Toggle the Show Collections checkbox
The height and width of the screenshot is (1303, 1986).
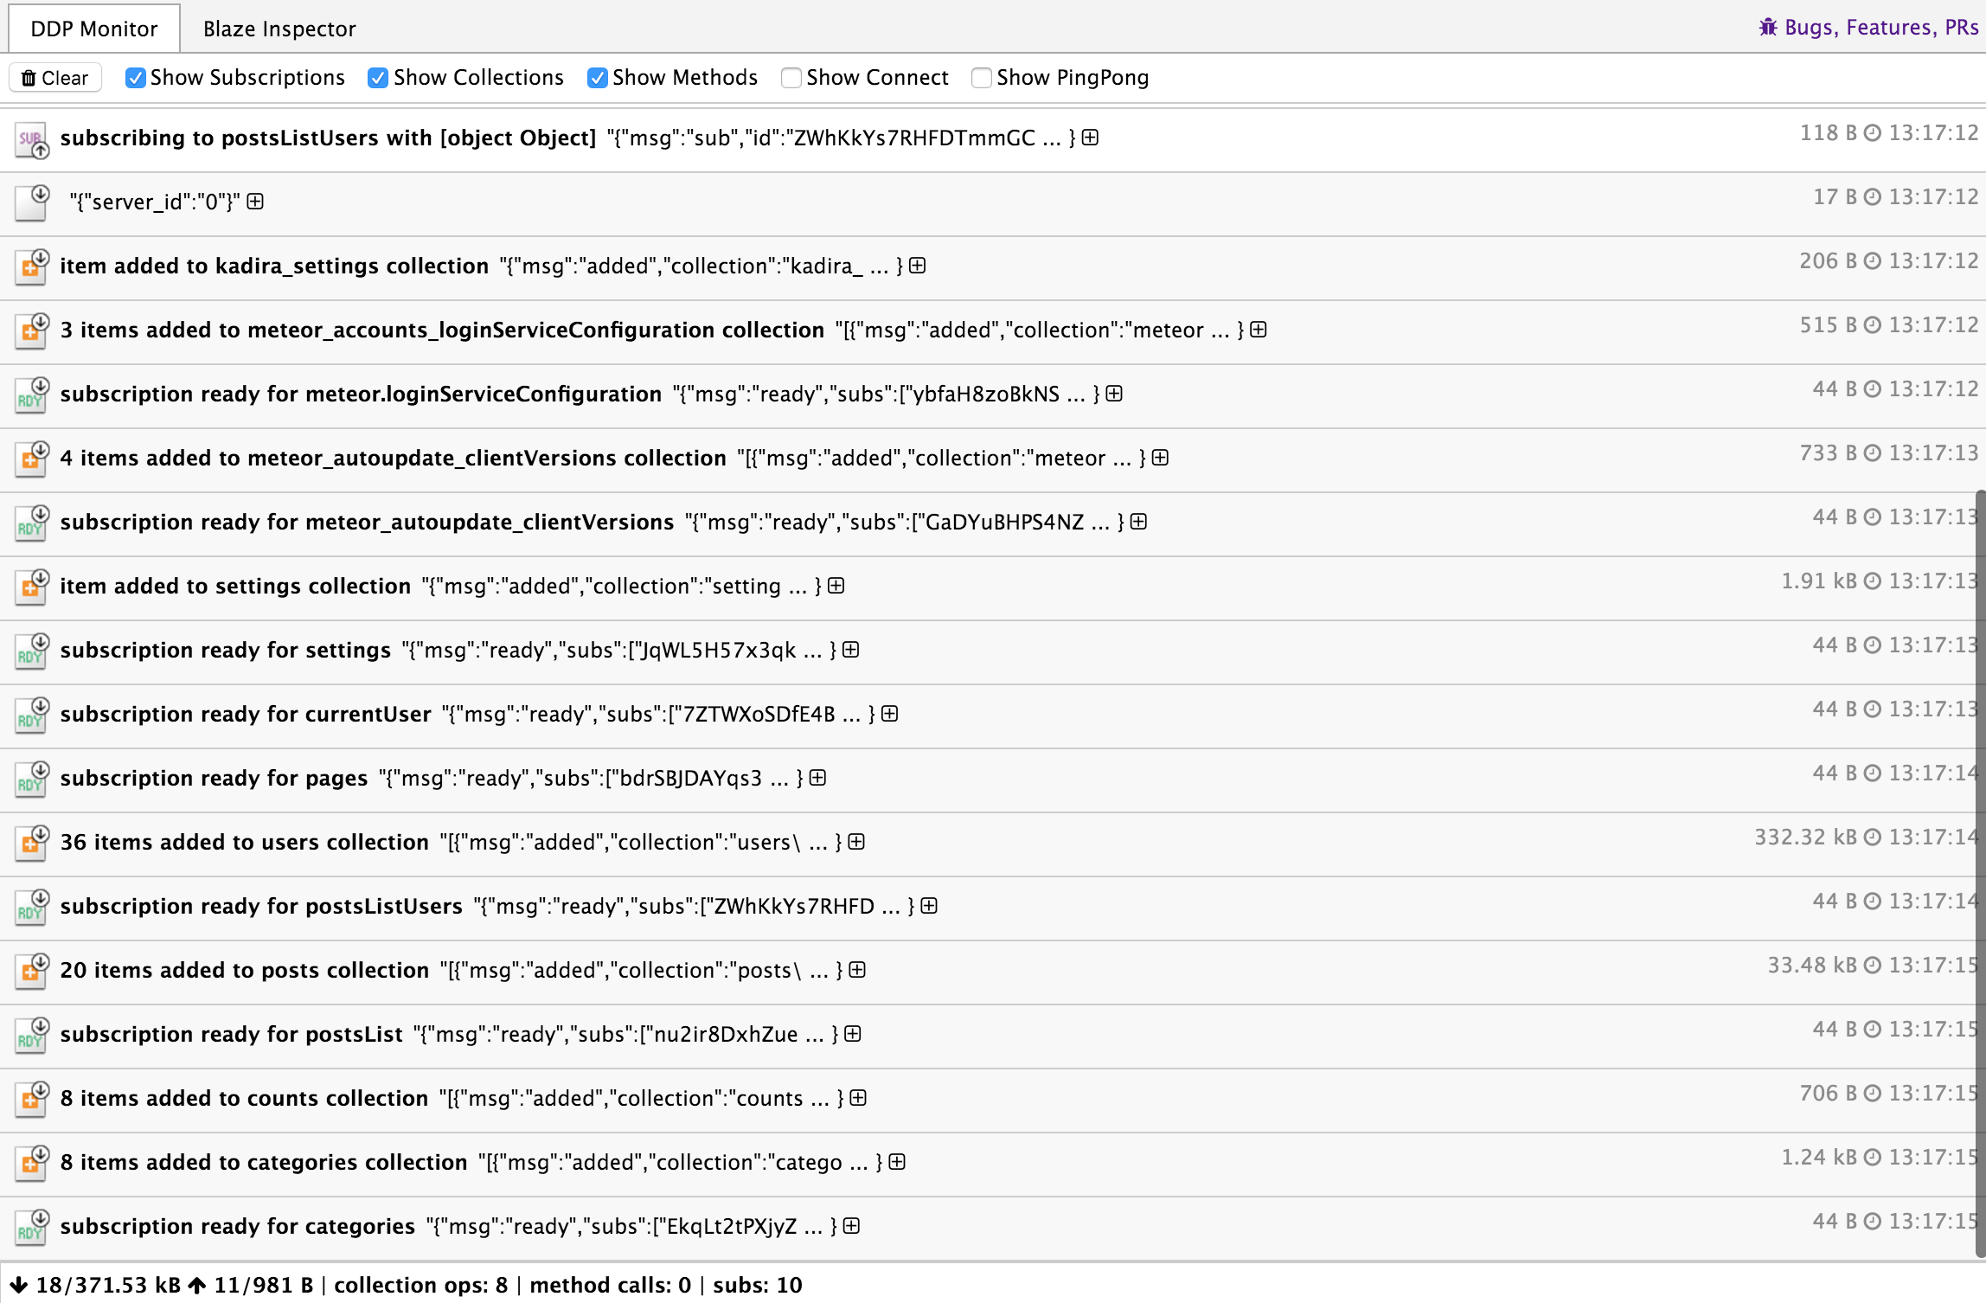[380, 77]
